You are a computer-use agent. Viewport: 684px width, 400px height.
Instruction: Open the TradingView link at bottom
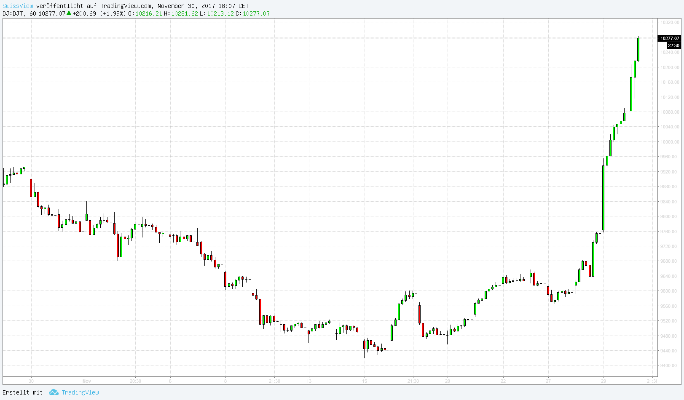pos(80,392)
